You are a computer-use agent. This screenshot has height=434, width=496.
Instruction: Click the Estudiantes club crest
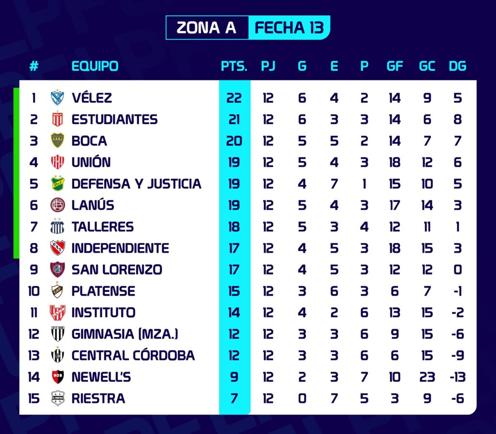[x=58, y=119]
